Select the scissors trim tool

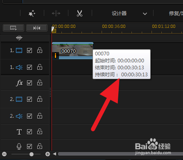tap(79, 14)
